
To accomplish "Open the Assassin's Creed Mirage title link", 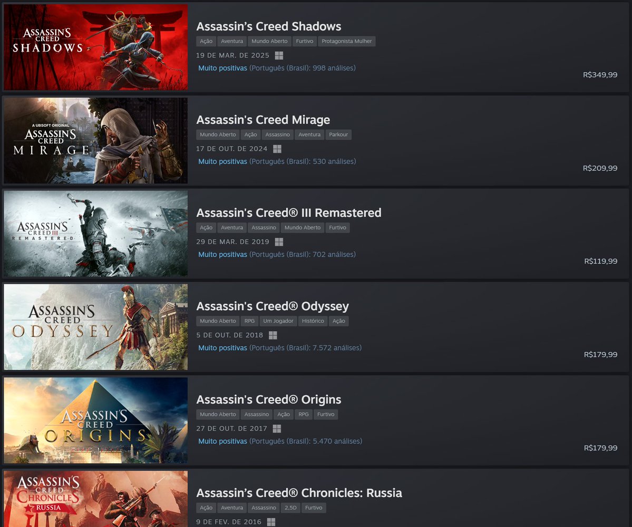I will [x=263, y=120].
